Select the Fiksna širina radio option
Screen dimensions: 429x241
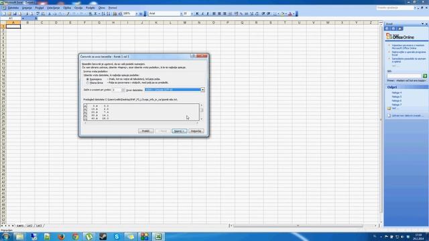pyautogui.click(x=88, y=83)
